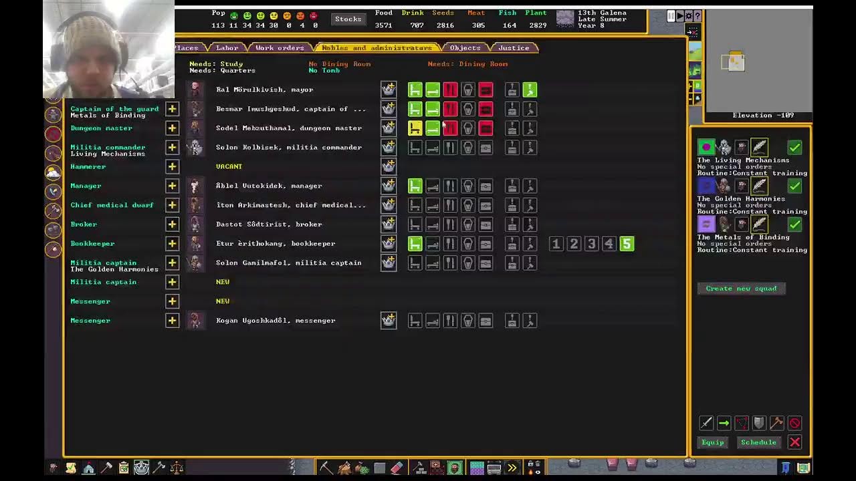
Task: Click plus button for Dungeon master
Action: (172, 128)
